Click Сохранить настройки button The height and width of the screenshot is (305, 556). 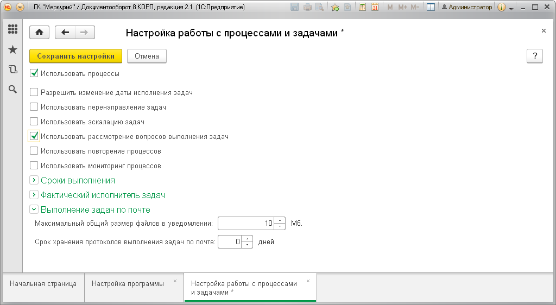(75, 56)
